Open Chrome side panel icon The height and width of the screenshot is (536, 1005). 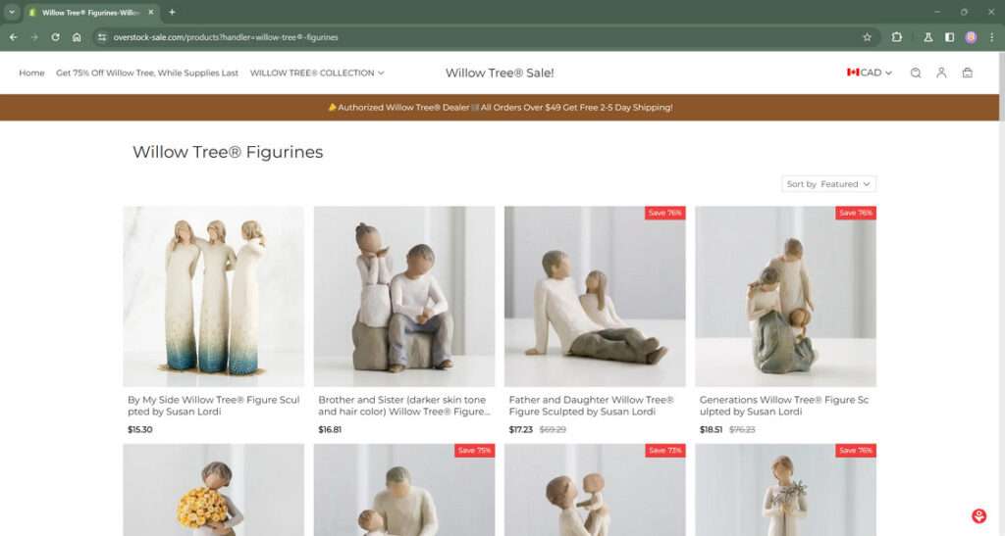pyautogui.click(x=949, y=37)
